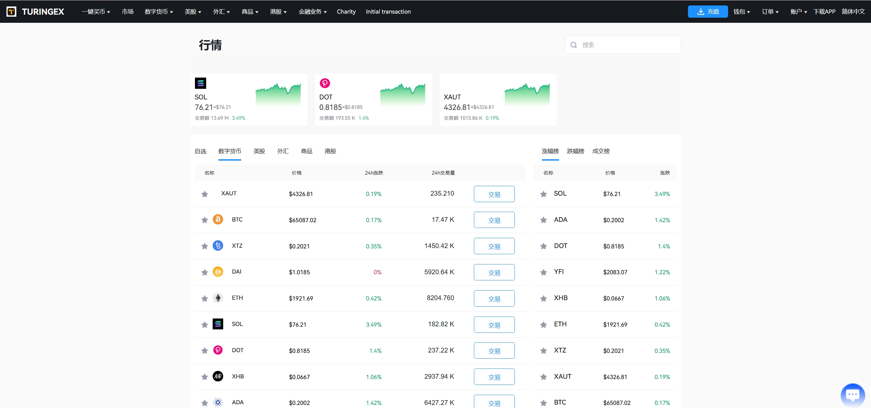871x408 pixels.
Task: Click the XHB coin icon in table
Action: (x=218, y=376)
